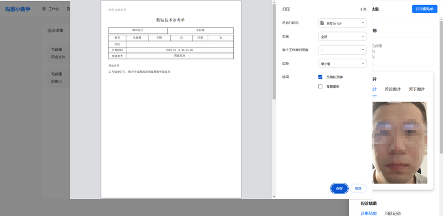Open the 目标打印机 dropdown
The height and width of the screenshot is (216, 443).
pyautogui.click(x=342, y=23)
